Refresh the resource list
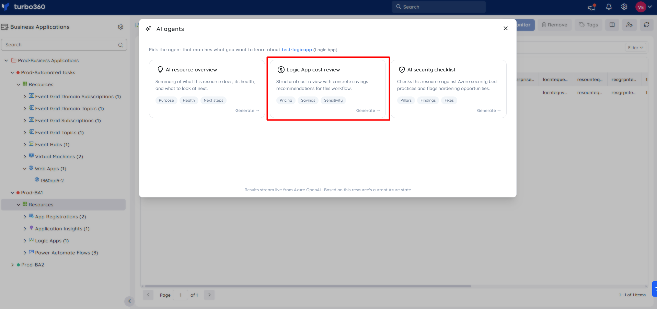Image resolution: width=657 pixels, height=309 pixels. point(646,25)
